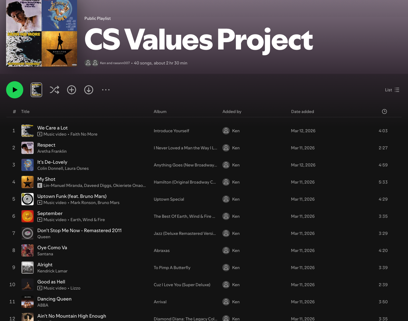Open the Aretha Franklin artist page

[52, 151]
